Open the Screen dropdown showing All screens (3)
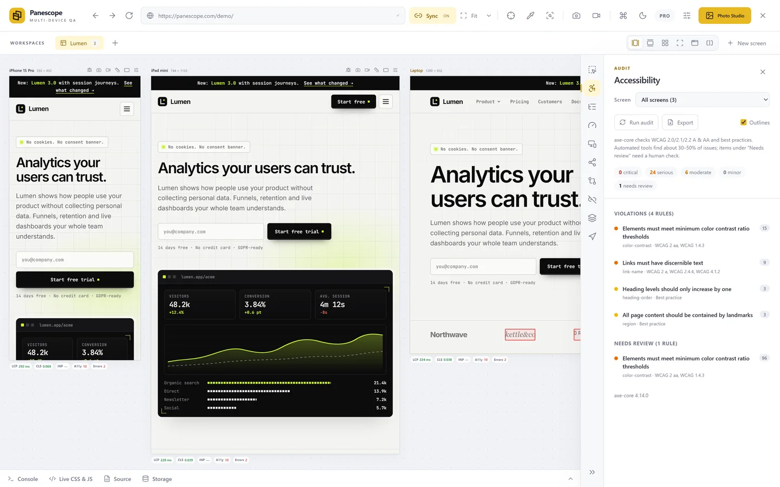Viewport: 780px width, 487px height. tap(703, 100)
